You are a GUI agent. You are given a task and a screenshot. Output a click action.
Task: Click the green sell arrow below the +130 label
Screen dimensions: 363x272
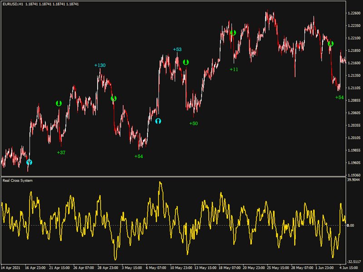pos(113,98)
